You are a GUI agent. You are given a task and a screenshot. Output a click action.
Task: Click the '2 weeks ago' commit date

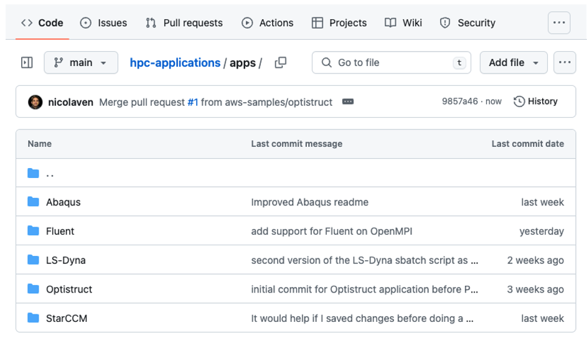coord(535,260)
